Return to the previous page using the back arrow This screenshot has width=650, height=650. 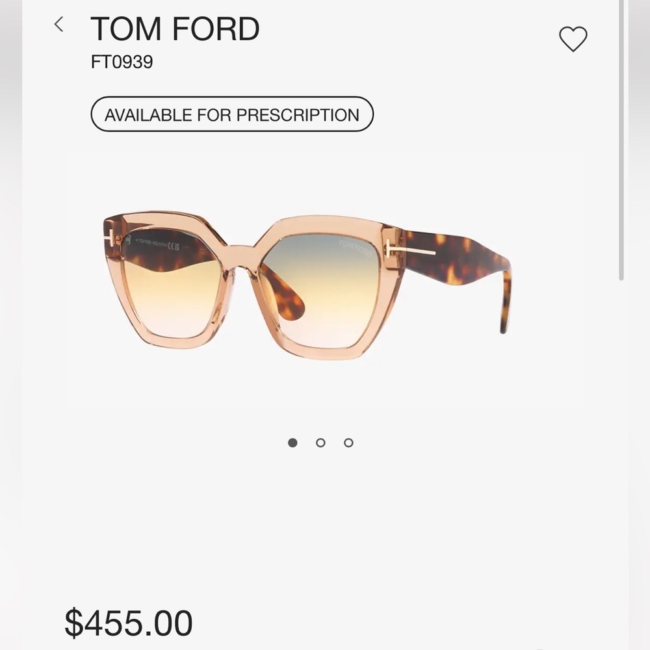click(x=59, y=25)
